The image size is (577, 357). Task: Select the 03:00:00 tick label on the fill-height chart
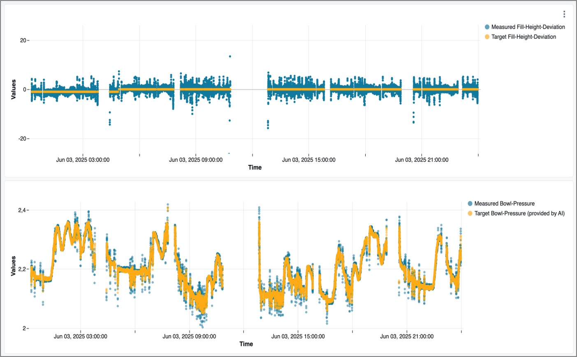point(83,160)
